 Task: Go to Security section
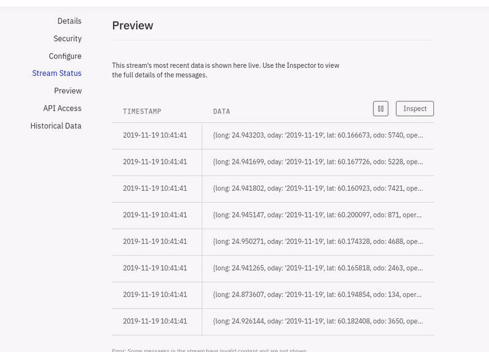(x=67, y=38)
